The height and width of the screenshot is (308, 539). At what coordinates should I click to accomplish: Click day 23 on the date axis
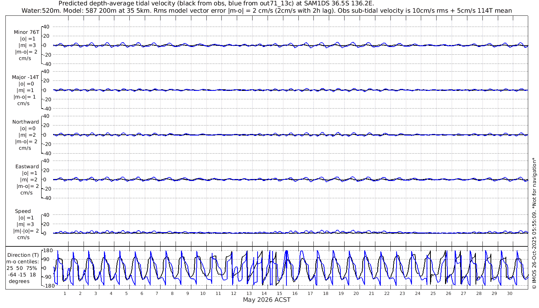[x=402, y=293]
